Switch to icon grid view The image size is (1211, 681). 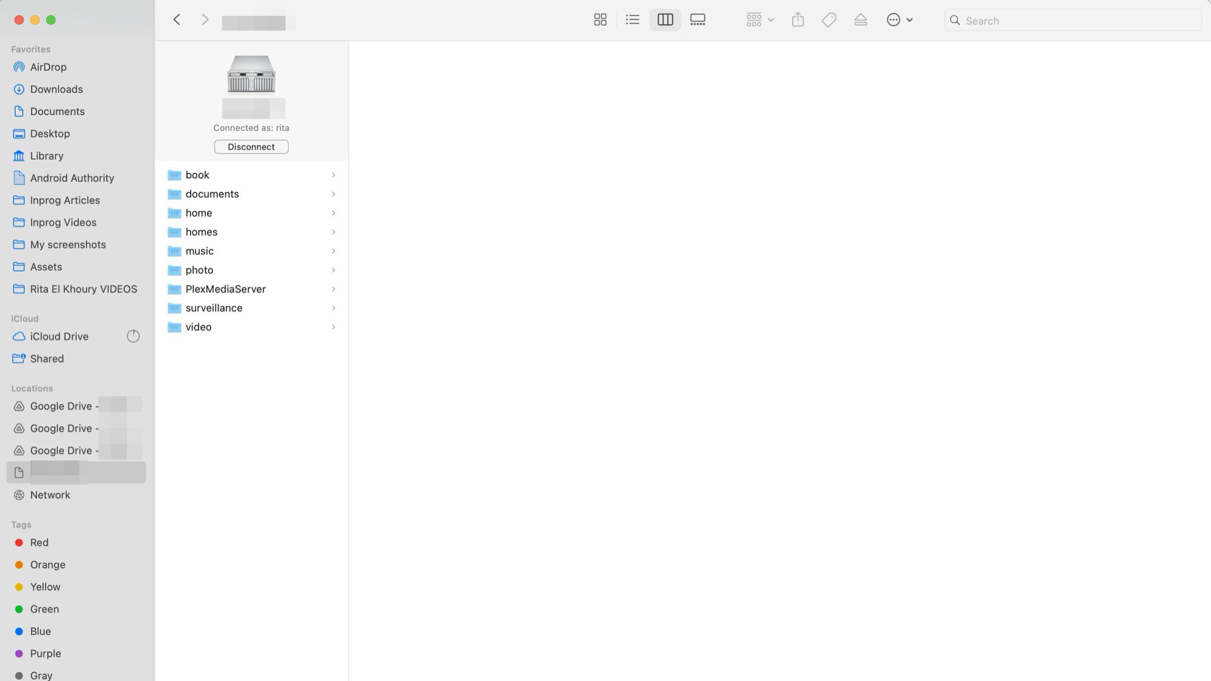point(600,20)
